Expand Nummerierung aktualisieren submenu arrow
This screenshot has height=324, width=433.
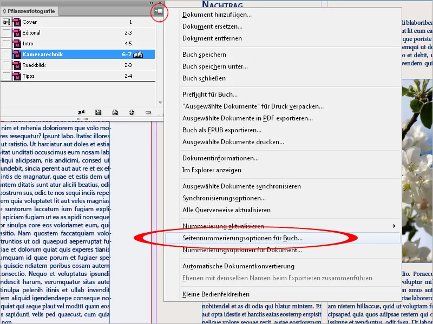pyautogui.click(x=395, y=226)
